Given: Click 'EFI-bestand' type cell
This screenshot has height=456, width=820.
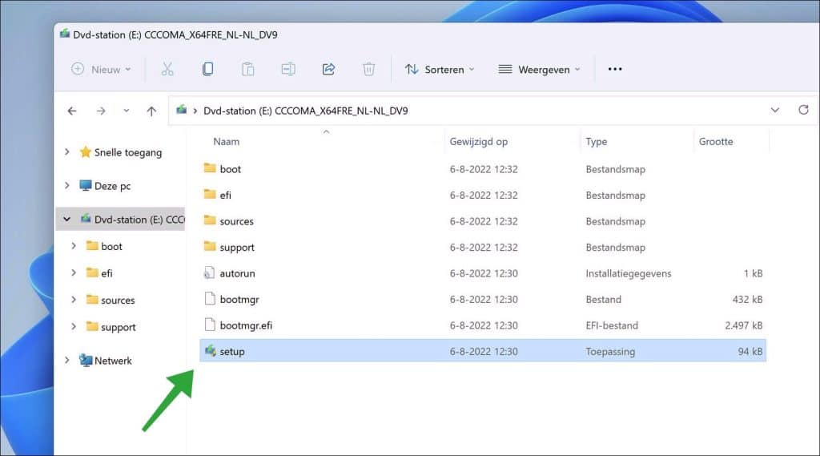Looking at the screenshot, I should coord(612,325).
